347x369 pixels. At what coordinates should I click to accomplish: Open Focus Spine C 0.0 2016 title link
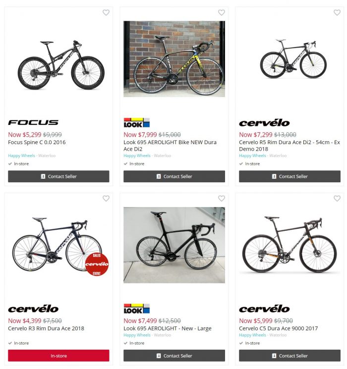coord(37,142)
